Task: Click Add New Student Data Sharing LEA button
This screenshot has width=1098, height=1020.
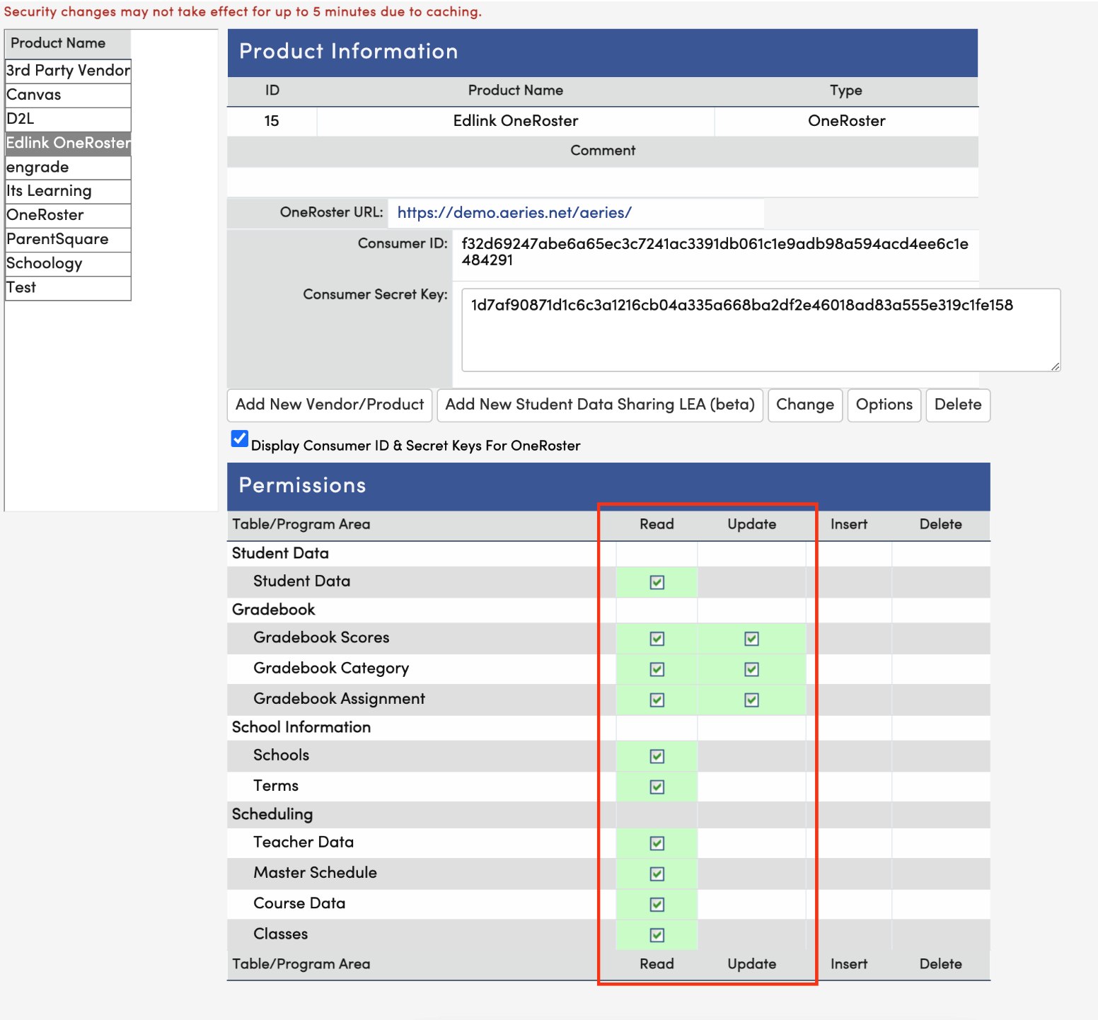Action: click(600, 405)
